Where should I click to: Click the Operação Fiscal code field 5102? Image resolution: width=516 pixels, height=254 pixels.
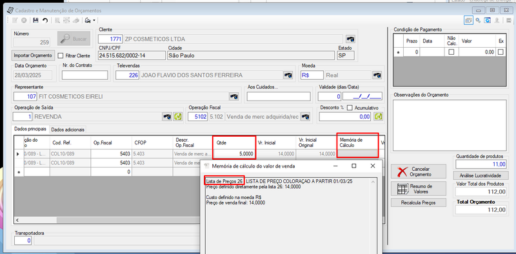[197, 117]
